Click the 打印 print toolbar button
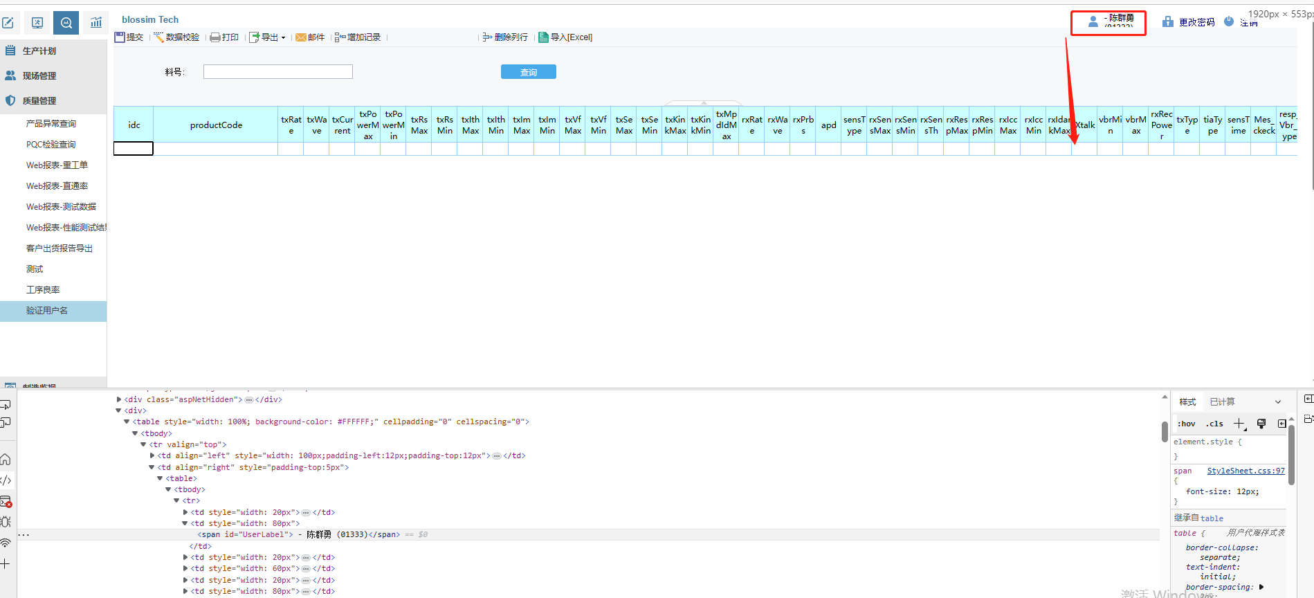The height and width of the screenshot is (598, 1314). tap(225, 37)
